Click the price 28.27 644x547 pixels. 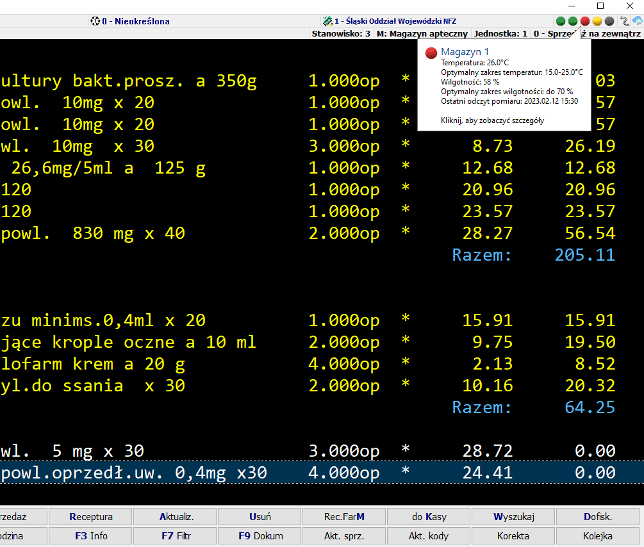click(x=488, y=233)
